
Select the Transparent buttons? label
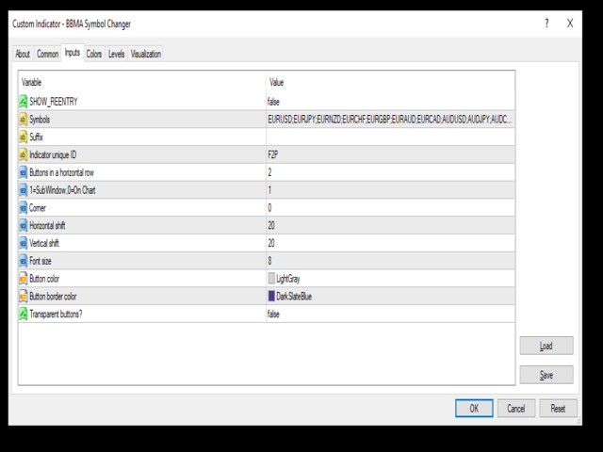56,314
